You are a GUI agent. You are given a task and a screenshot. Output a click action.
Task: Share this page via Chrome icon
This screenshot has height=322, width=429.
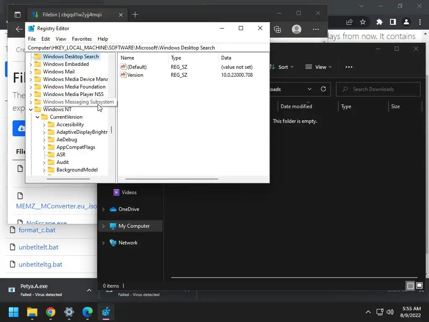click(x=349, y=22)
